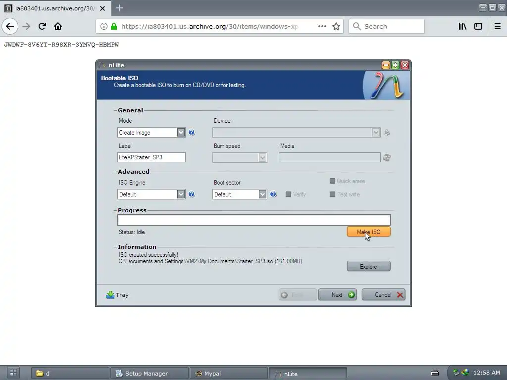Cancel the nLite wizard
The width and height of the screenshot is (507, 380).
(x=384, y=295)
